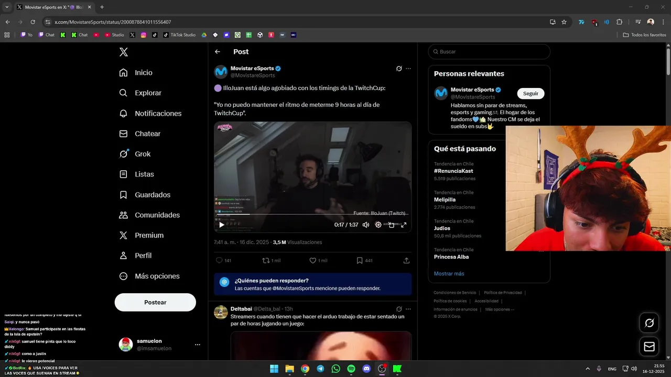
Task: Enable picture-in-picture for the video
Action: [x=391, y=225]
